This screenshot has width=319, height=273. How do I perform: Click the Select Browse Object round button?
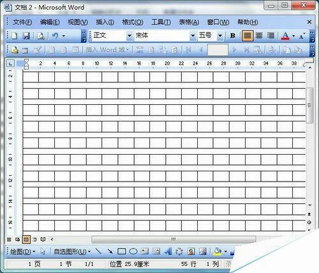coord(309,222)
